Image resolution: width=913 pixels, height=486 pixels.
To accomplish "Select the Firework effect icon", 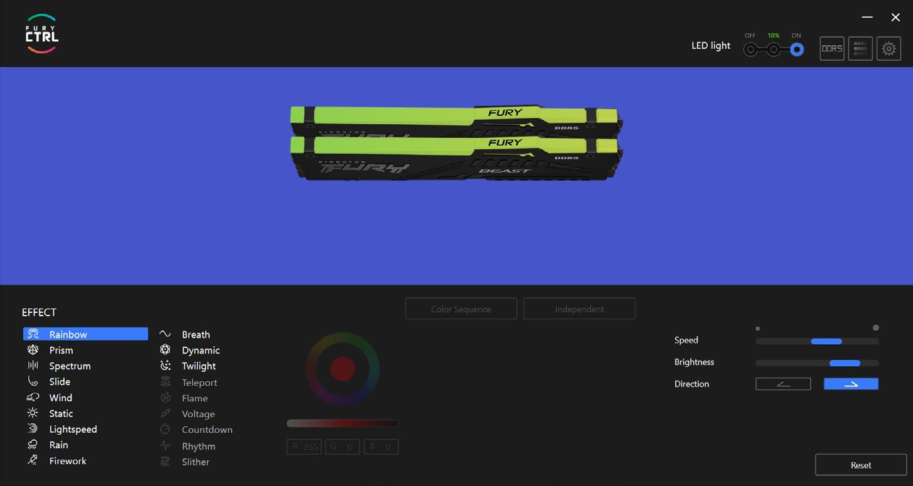I will click(x=33, y=460).
